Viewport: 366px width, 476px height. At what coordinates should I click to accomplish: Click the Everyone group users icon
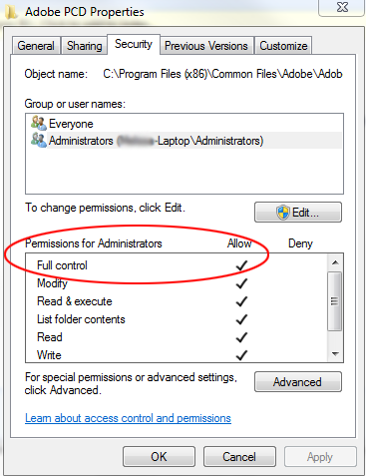click(x=39, y=123)
